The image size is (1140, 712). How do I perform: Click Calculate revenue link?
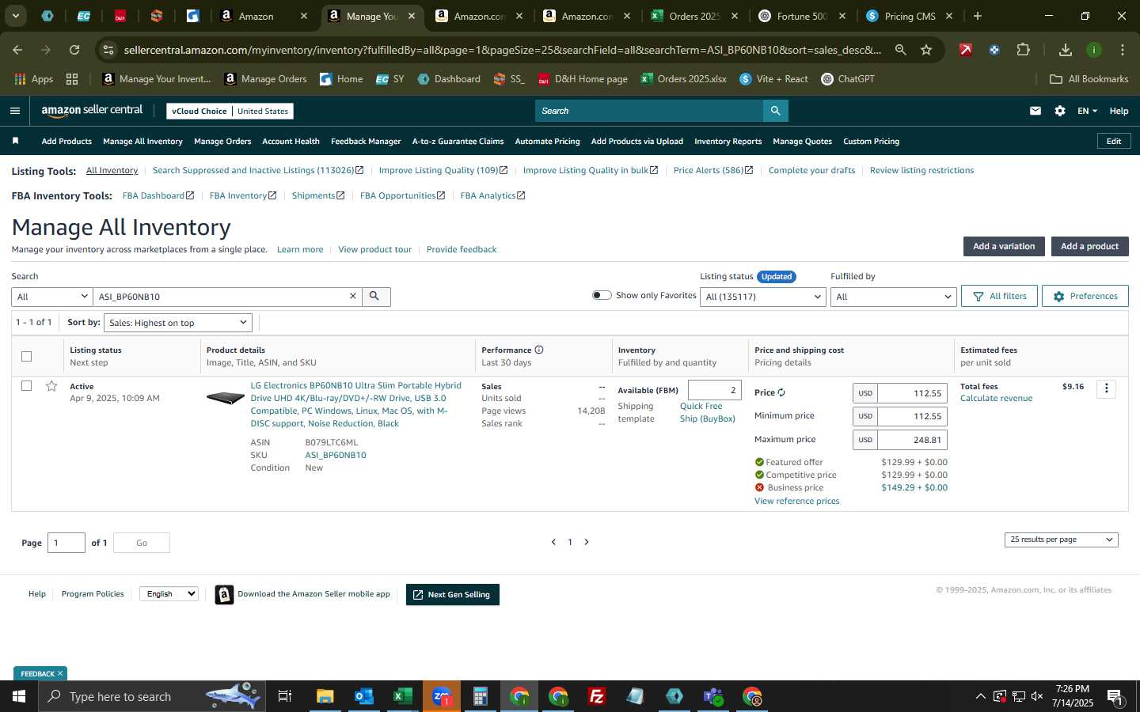tap(996, 398)
